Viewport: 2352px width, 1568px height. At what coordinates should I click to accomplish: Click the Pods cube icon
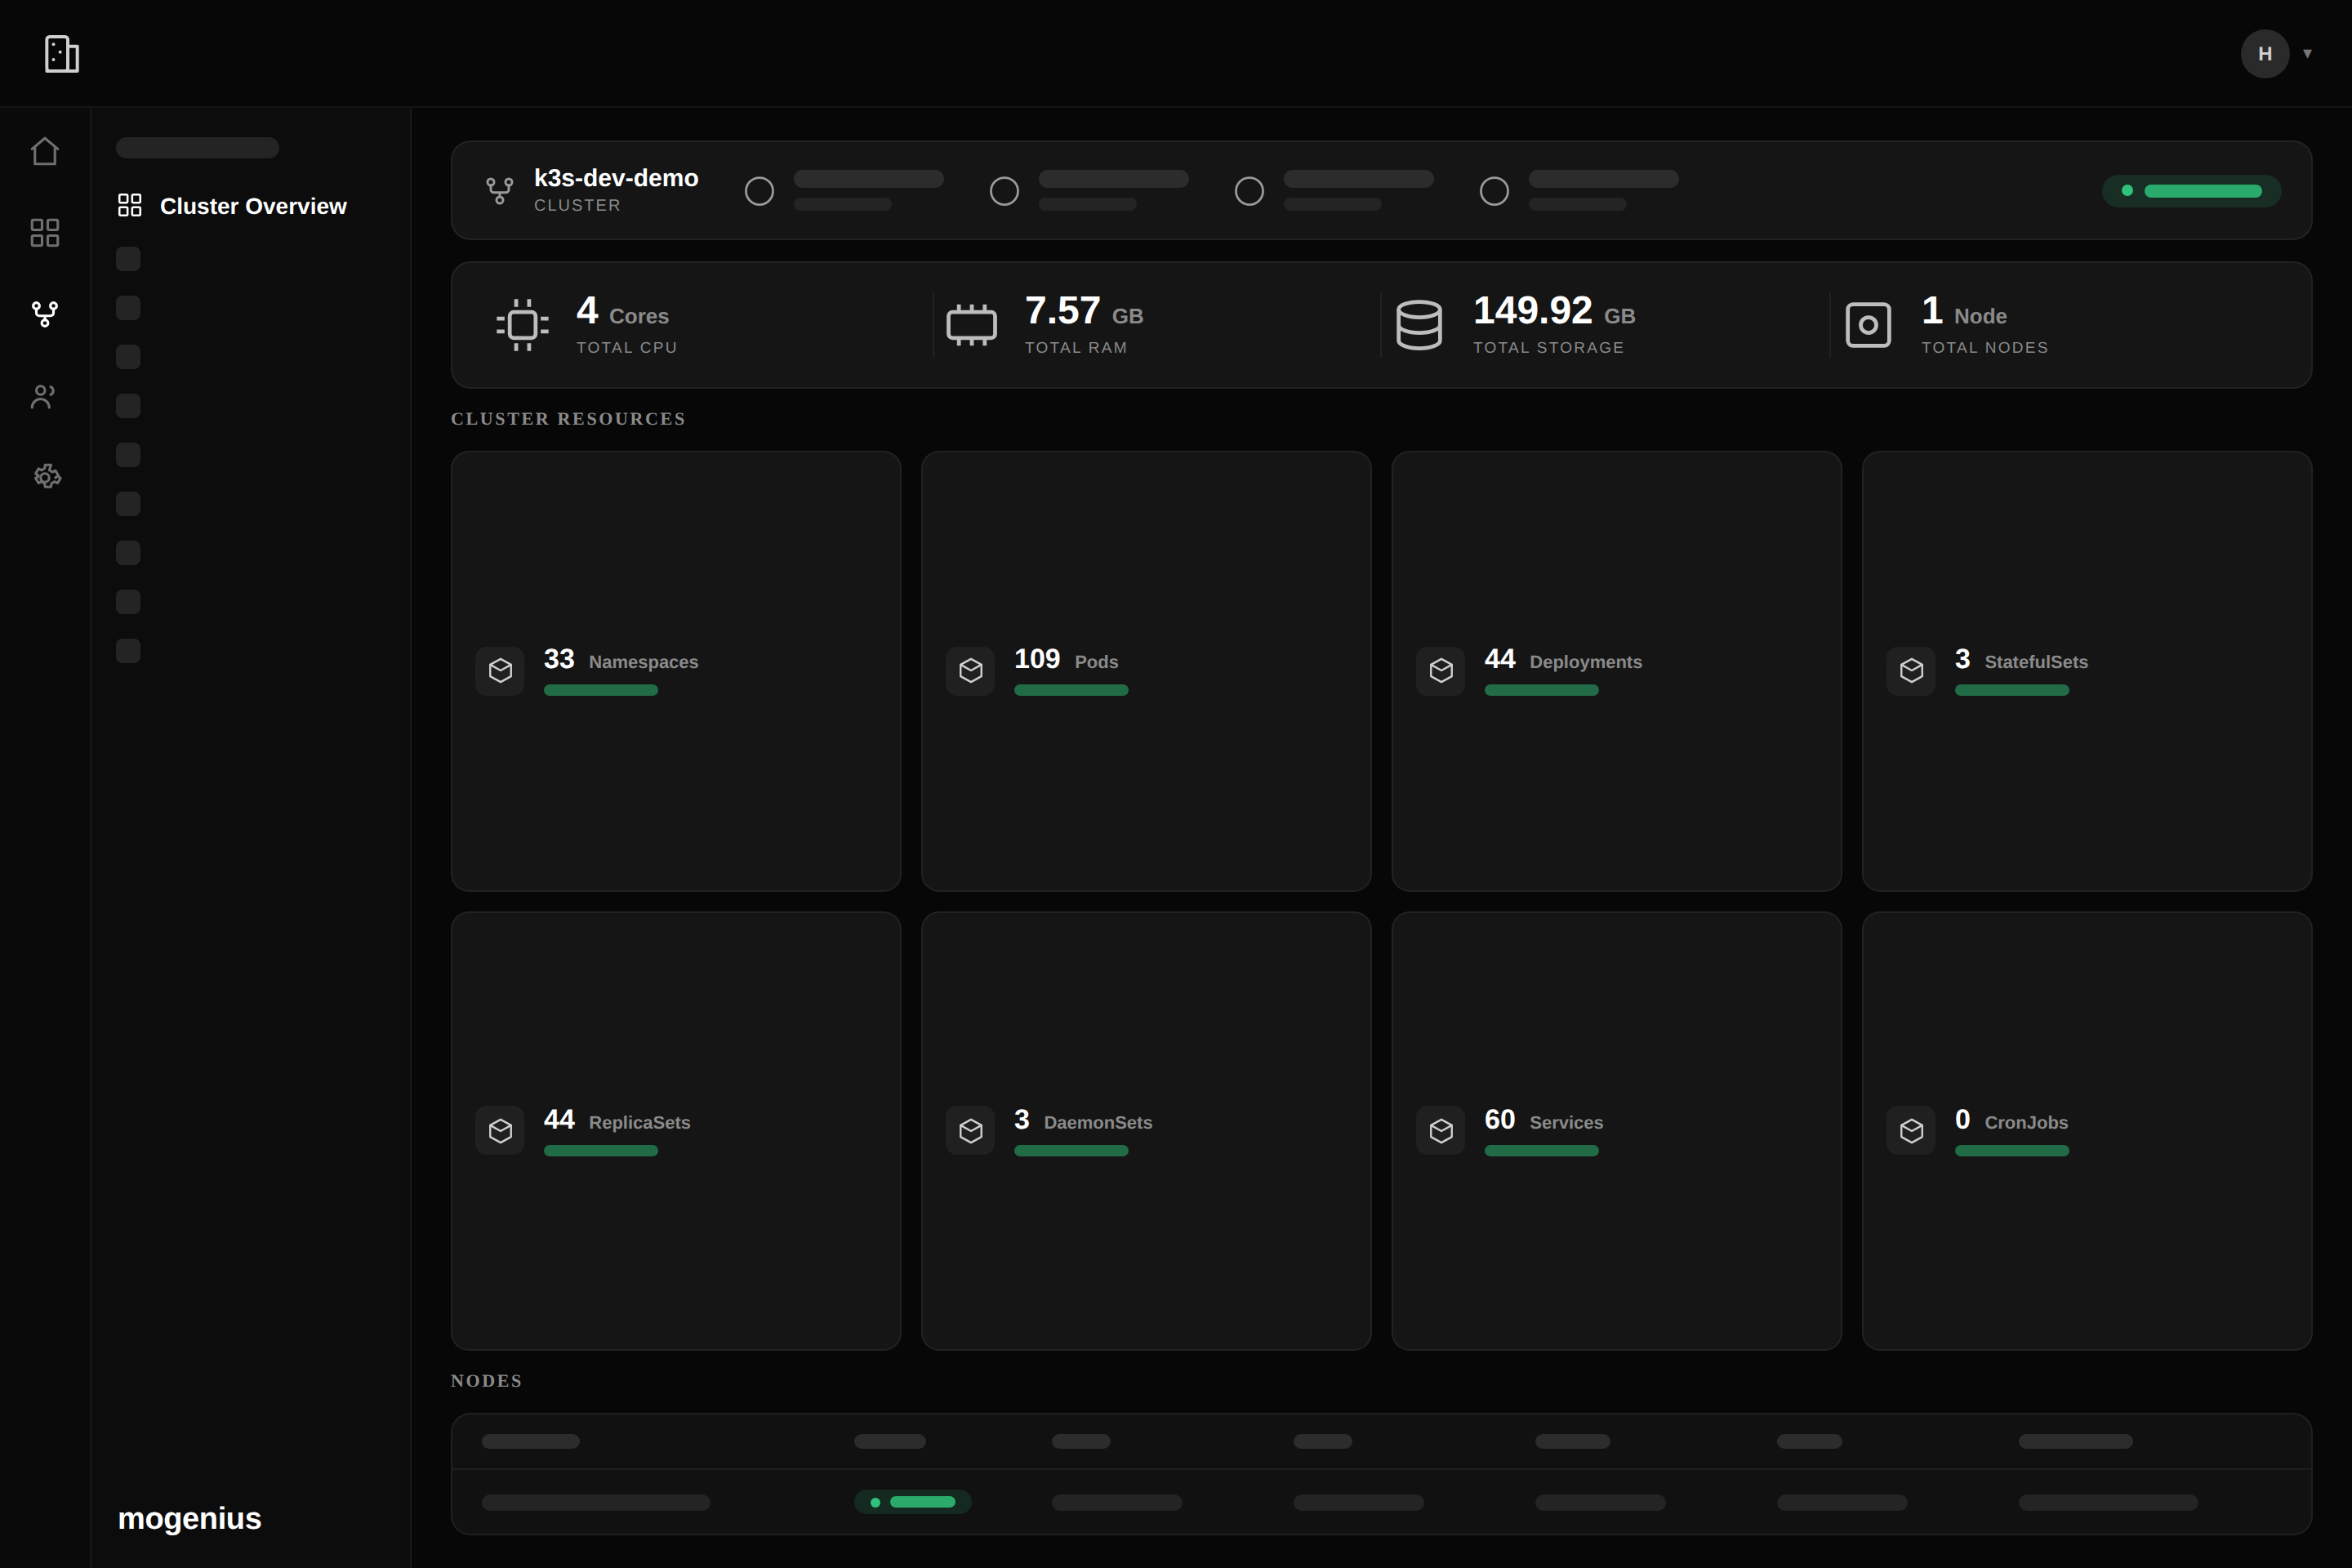coord(970,670)
